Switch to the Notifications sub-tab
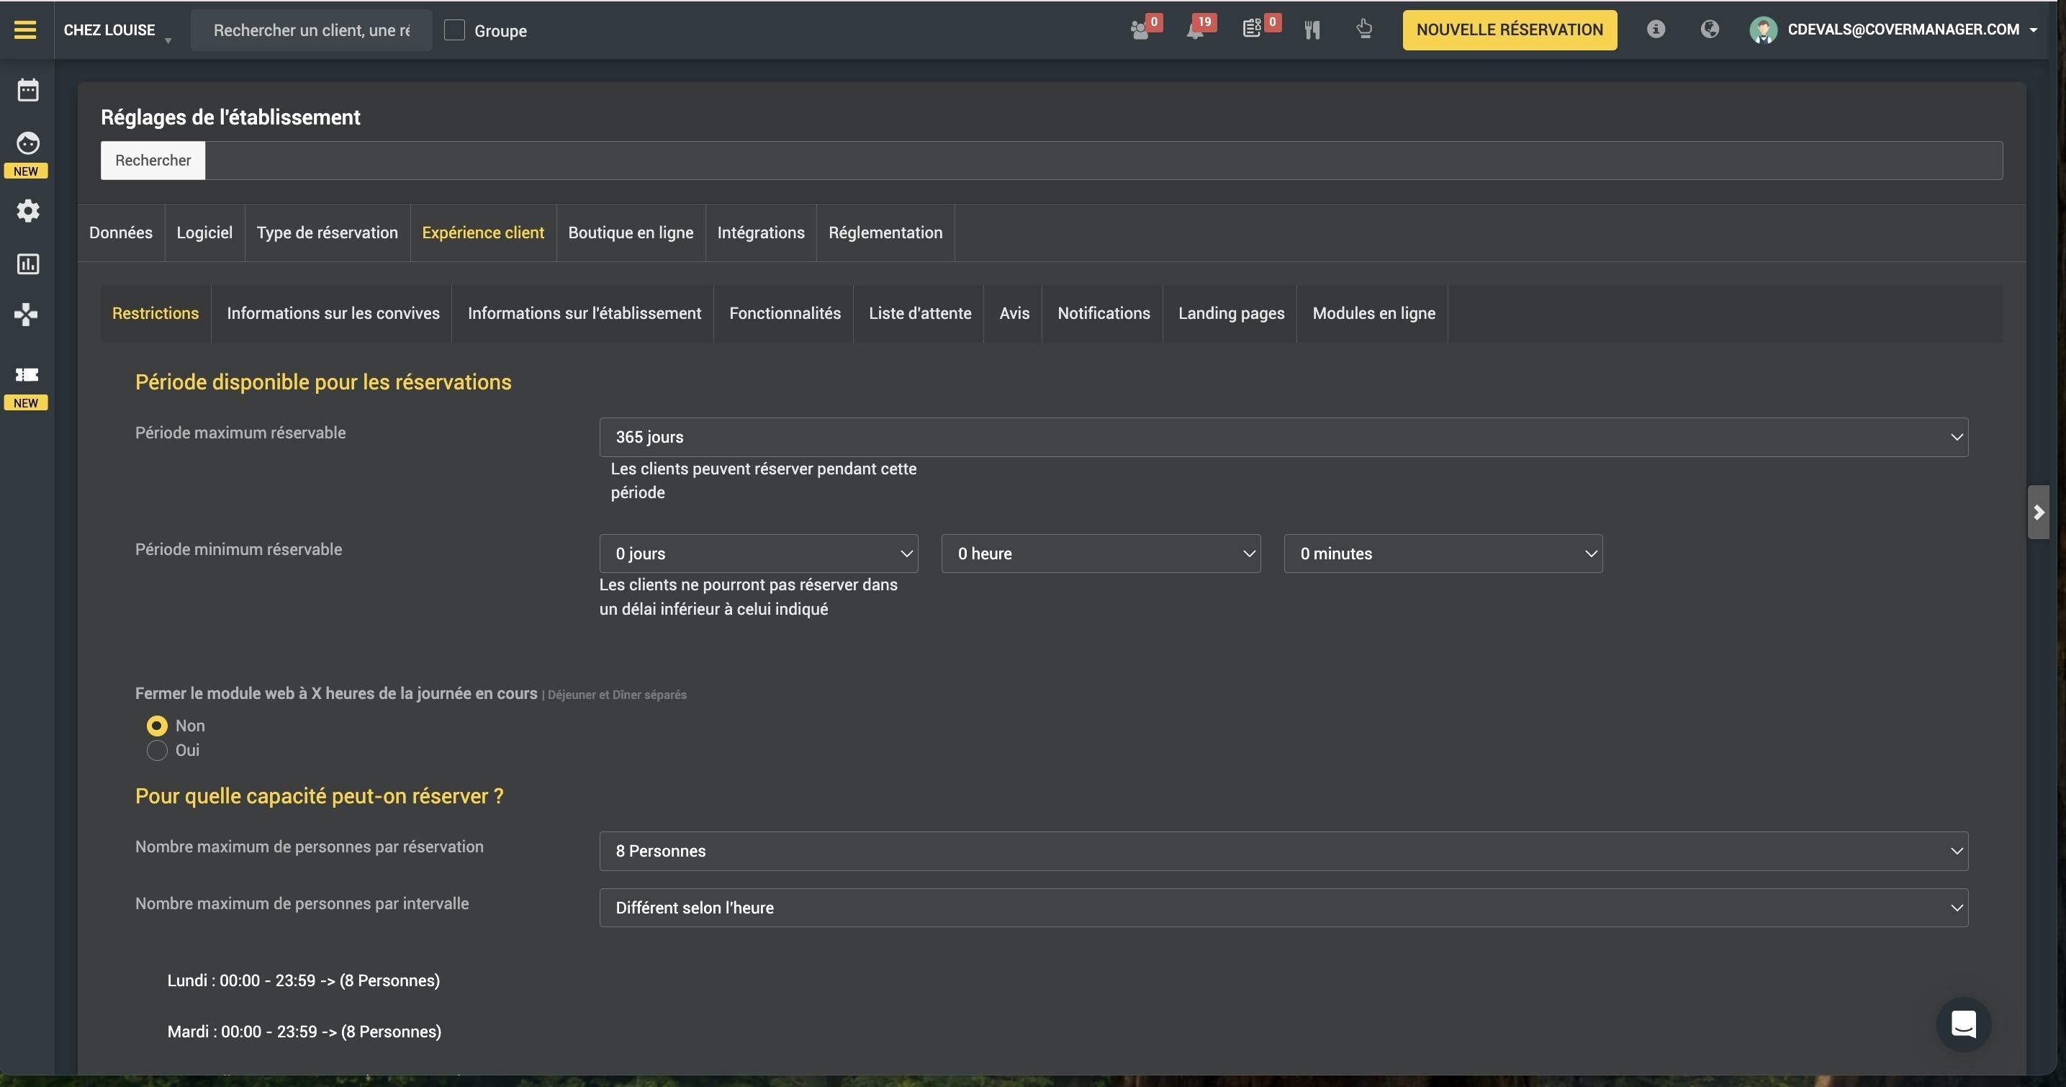This screenshot has width=2066, height=1087. 1104,314
